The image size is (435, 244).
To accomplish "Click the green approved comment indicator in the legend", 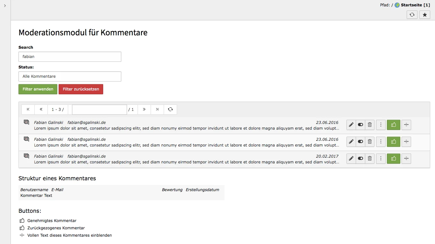I will (x=22, y=220).
